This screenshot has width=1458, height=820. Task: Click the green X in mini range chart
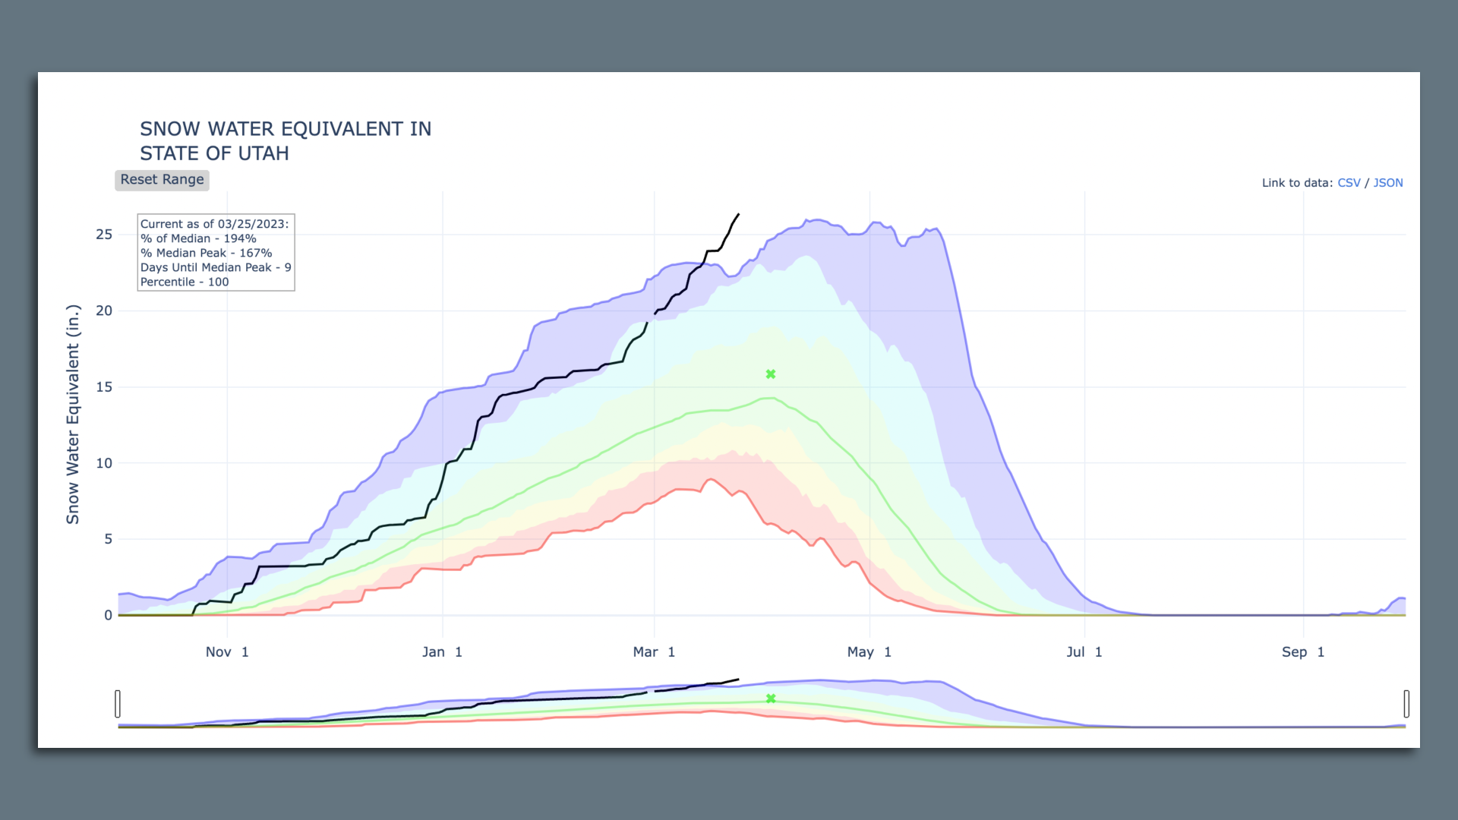771,699
